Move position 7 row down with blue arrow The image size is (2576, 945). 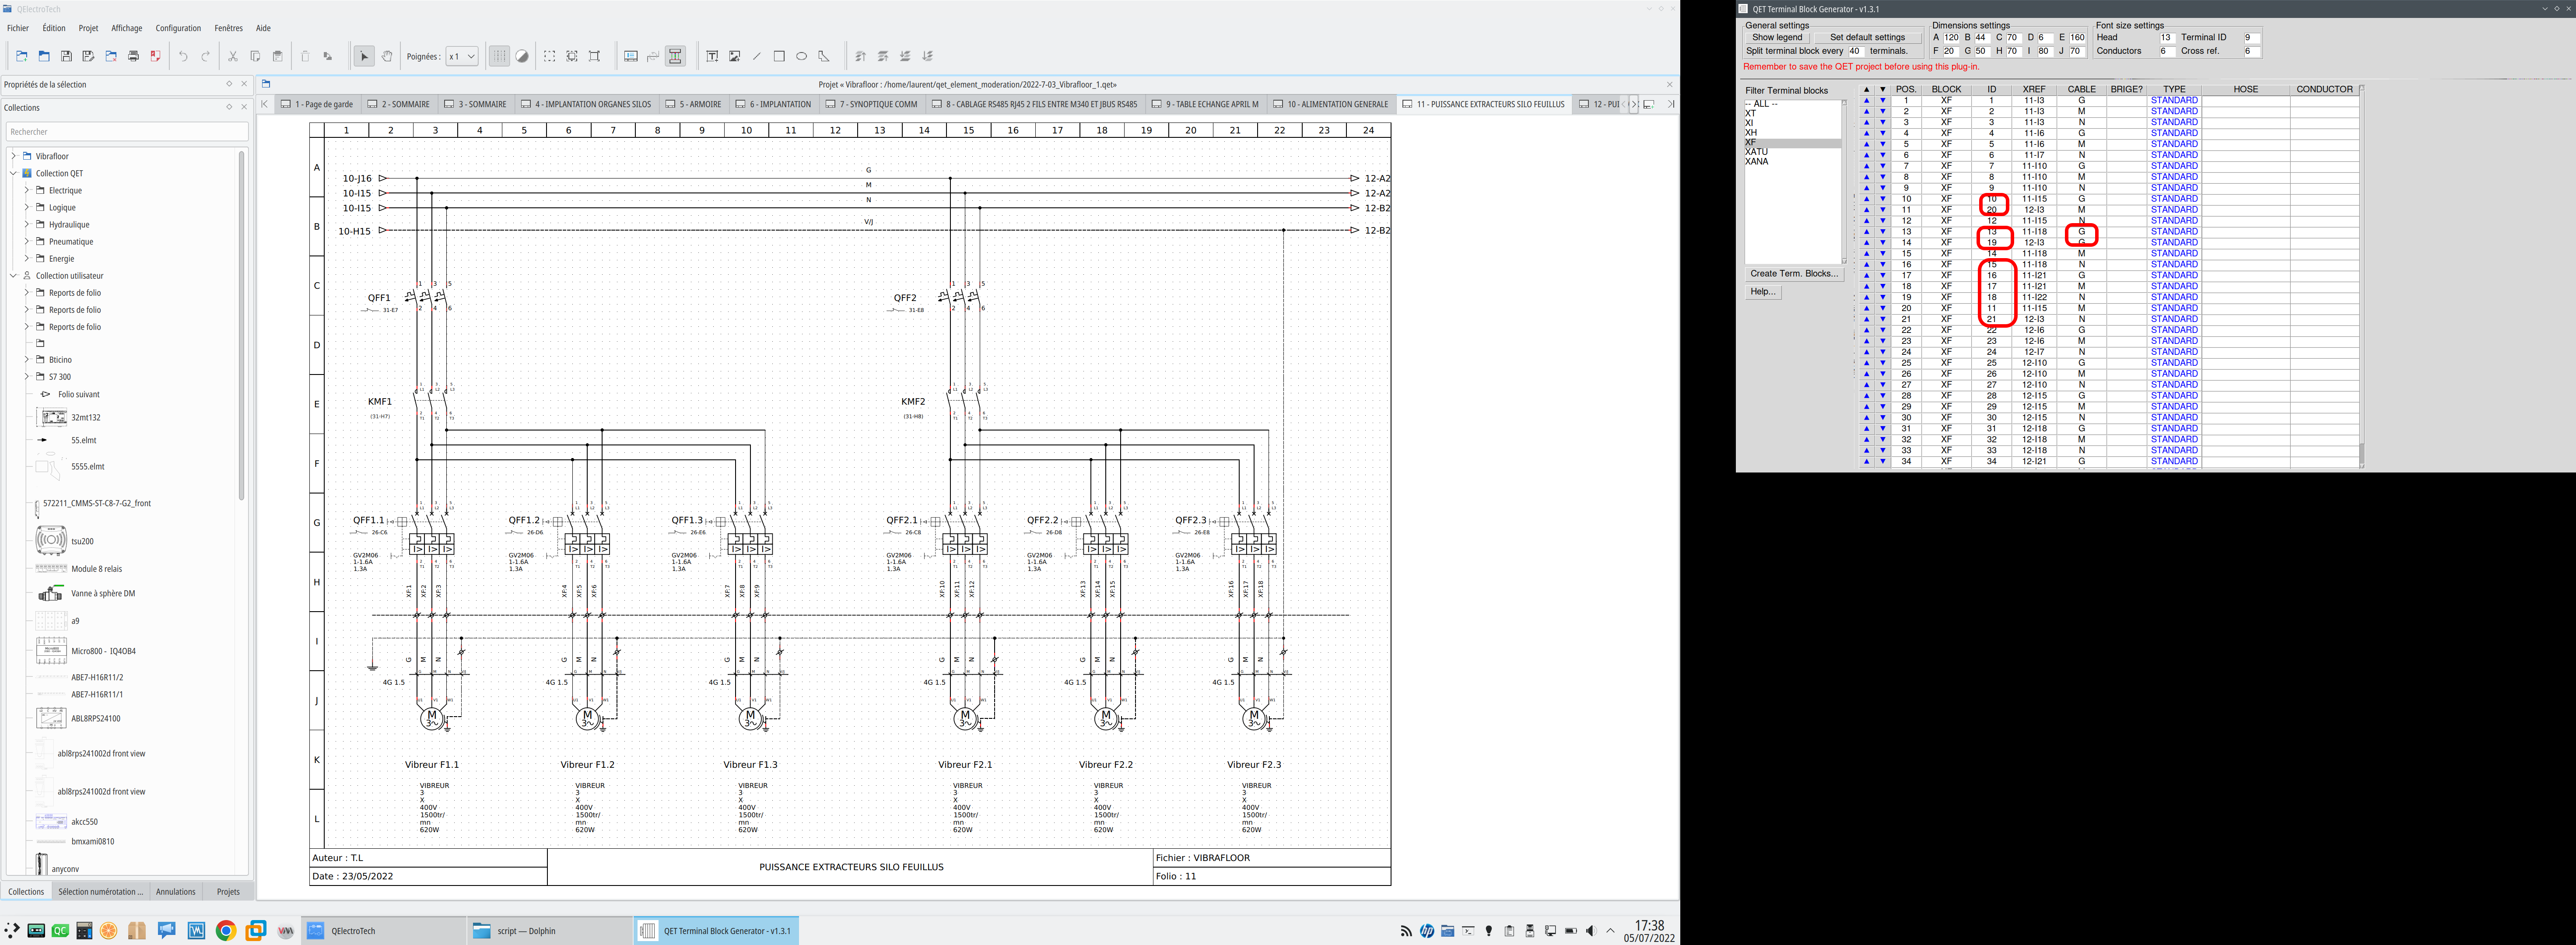point(1882,166)
